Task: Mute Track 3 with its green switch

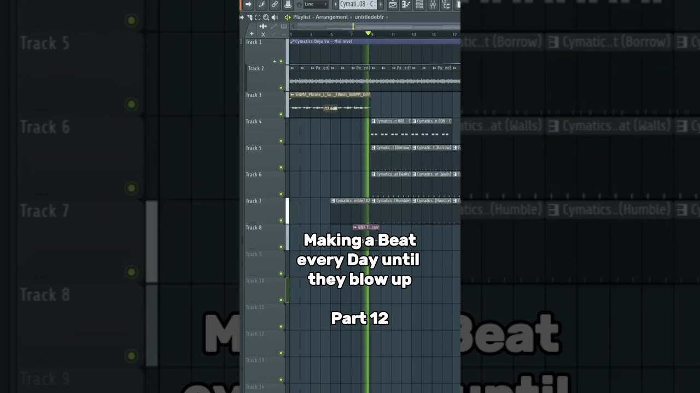Action: (281, 114)
